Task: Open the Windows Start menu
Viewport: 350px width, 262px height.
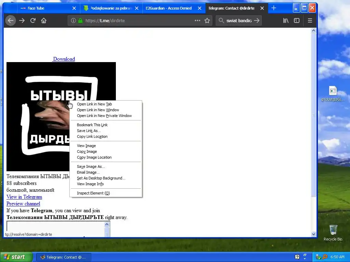Action: [x=16, y=257]
